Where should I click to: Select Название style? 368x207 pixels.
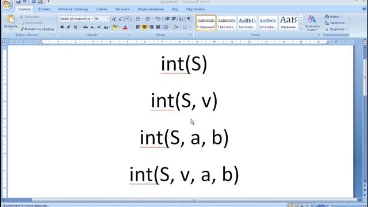288,23
